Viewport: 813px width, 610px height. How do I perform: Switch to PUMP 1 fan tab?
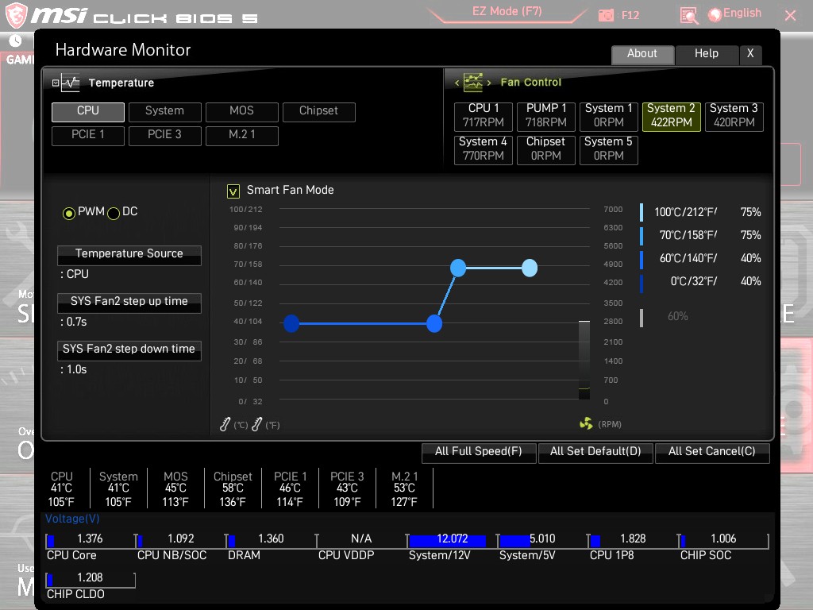tap(546, 116)
